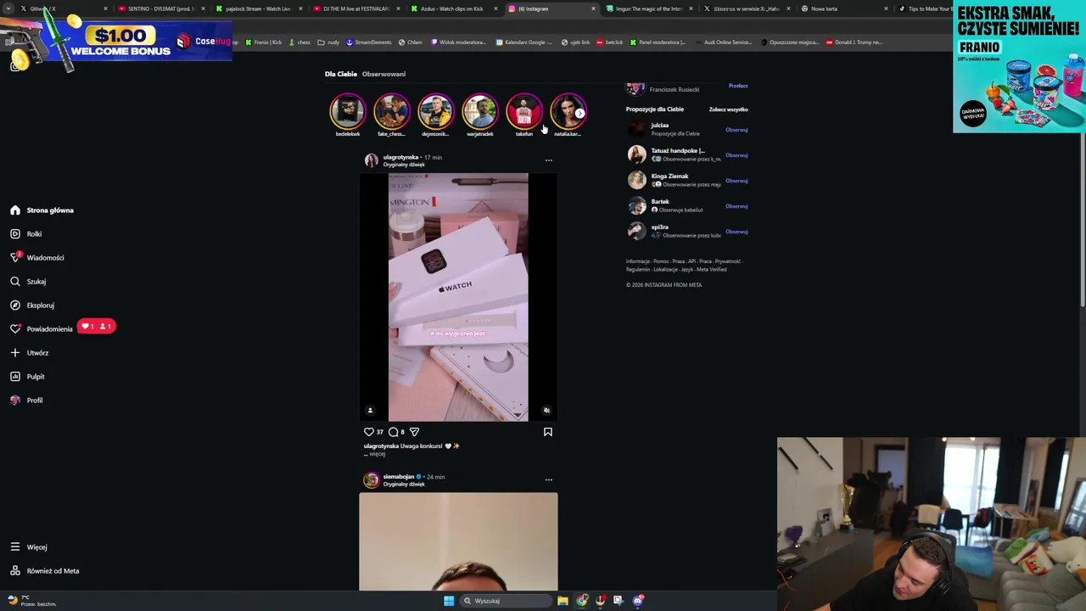Open more options for siemabojan post

tap(549, 480)
